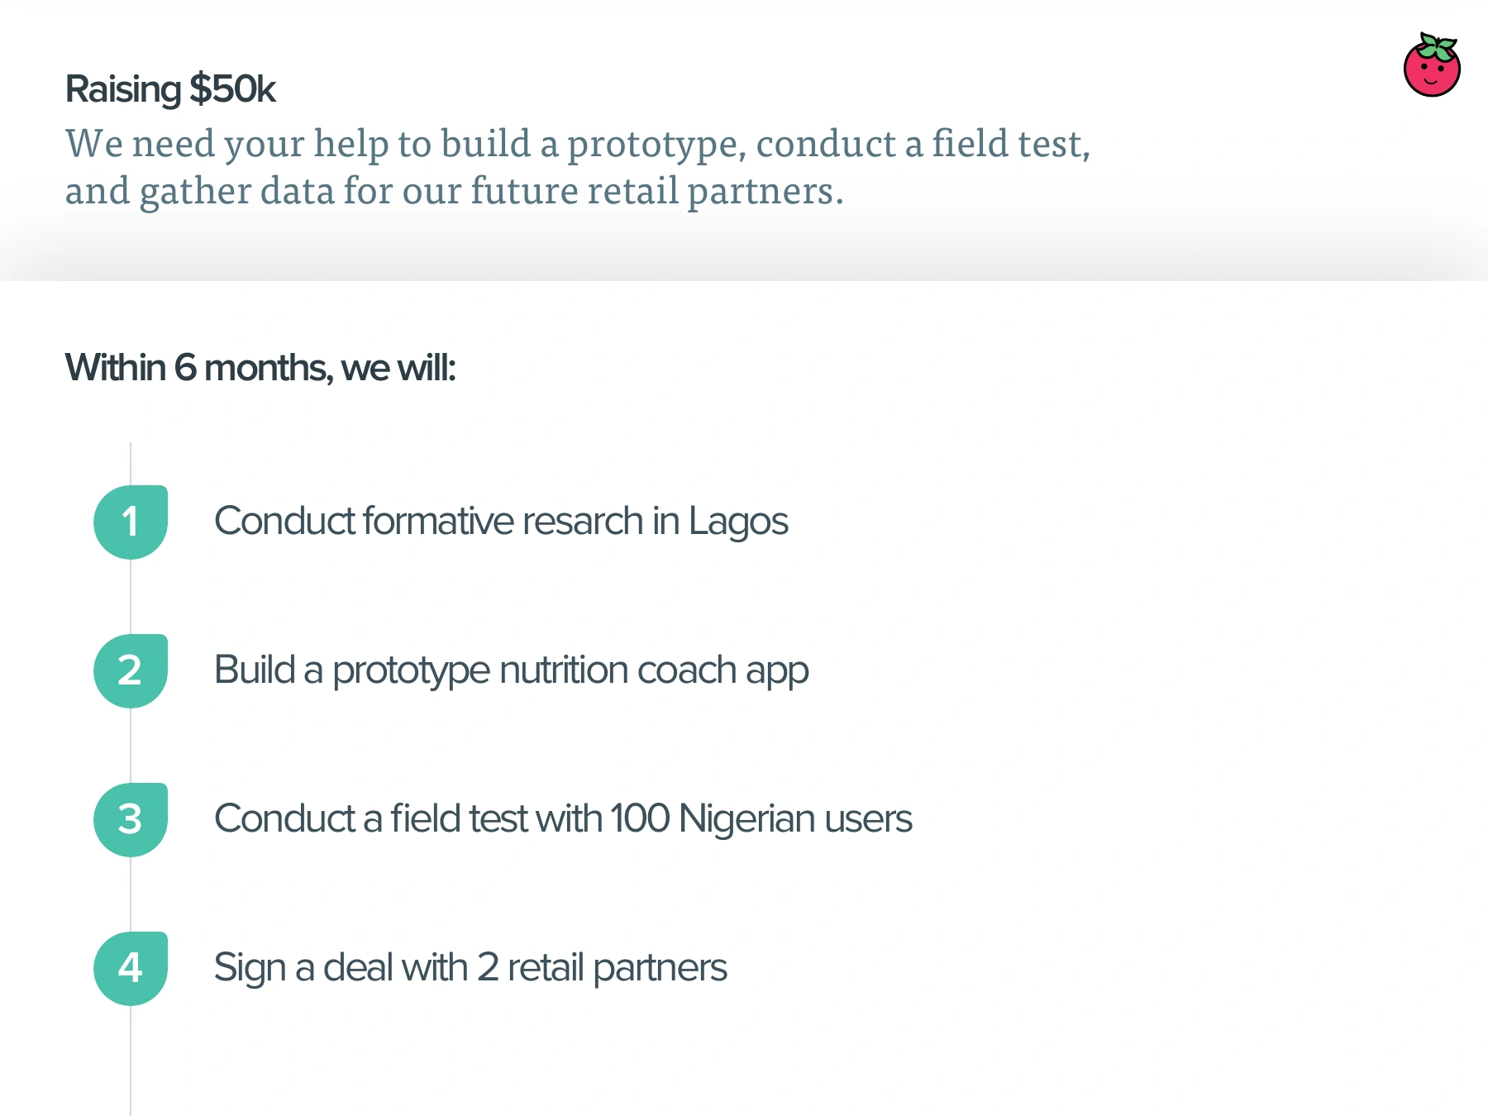Click 'Within 6 months, we will:' heading
The height and width of the screenshot is (1116, 1488).
pos(260,368)
